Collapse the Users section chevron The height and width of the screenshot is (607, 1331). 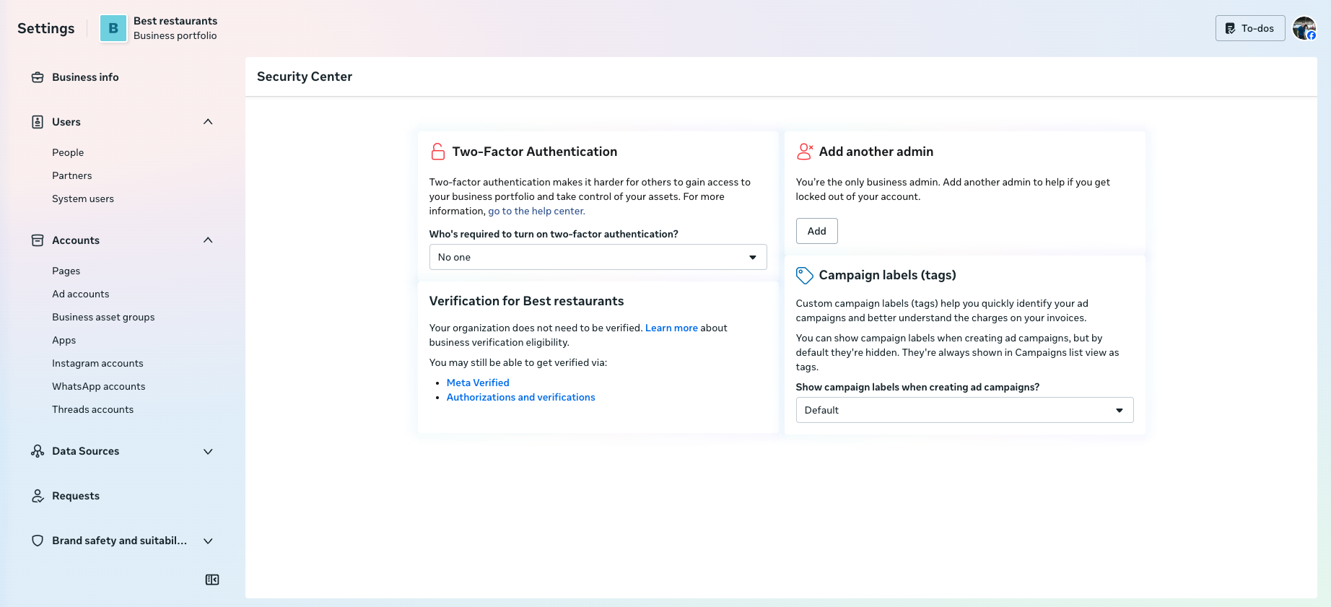pyautogui.click(x=208, y=122)
